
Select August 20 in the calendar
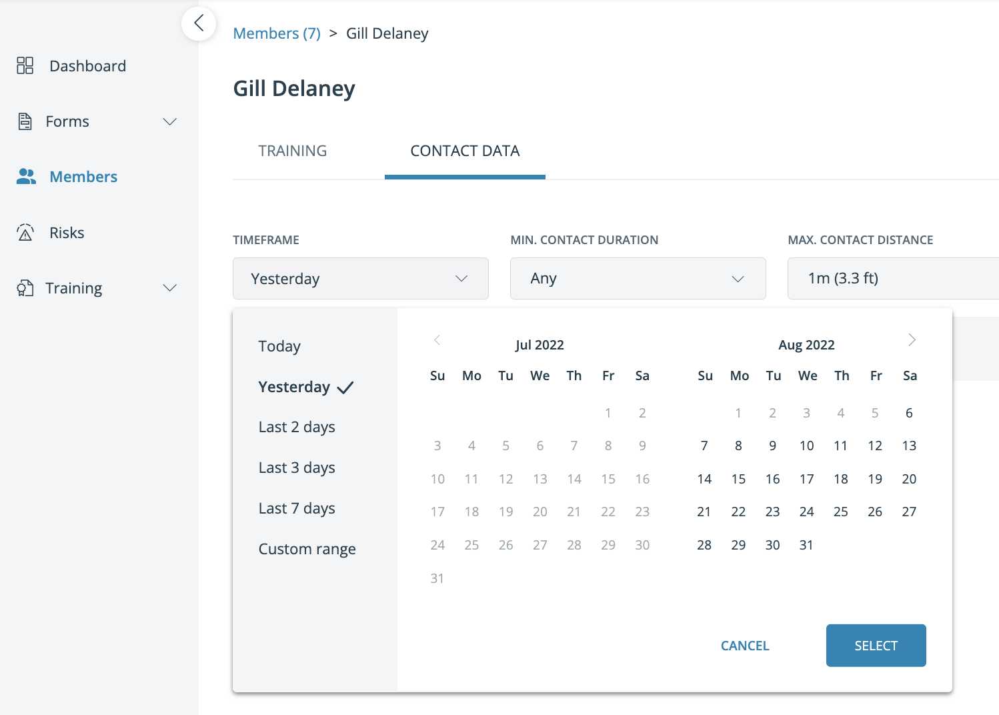pyautogui.click(x=909, y=479)
